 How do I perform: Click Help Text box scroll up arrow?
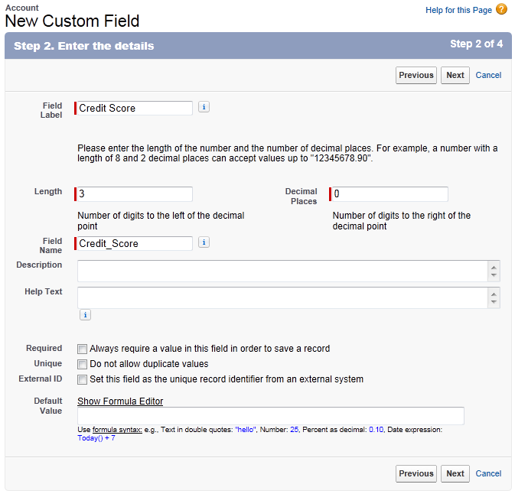pos(494,293)
